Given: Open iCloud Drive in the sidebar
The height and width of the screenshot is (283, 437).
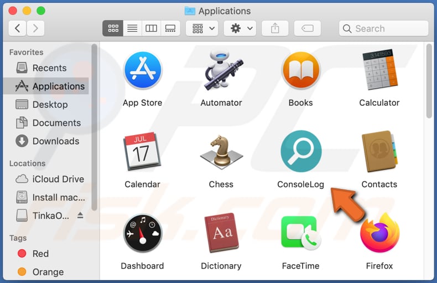Looking at the screenshot, I should [x=46, y=179].
